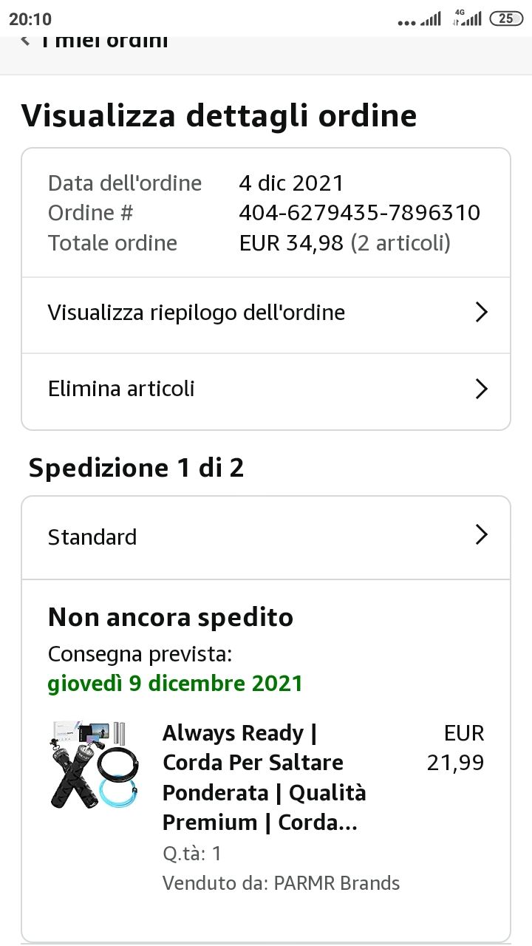This screenshot has width=532, height=946.
Task: Tap the chevron arrow on Elimina articoli row
Action: click(482, 389)
